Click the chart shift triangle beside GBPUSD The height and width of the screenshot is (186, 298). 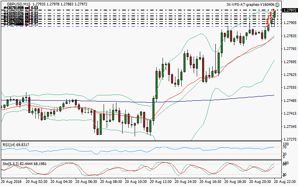(3, 4)
